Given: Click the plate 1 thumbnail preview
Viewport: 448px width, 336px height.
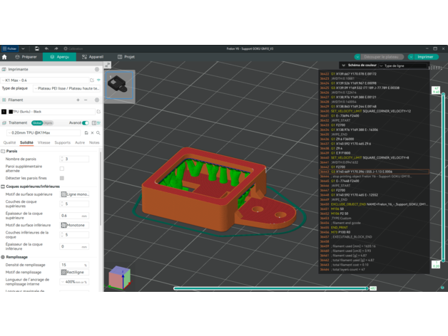Looking at the screenshot, I should click(120, 84).
